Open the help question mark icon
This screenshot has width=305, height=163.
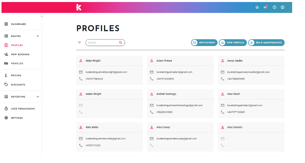click(275, 7)
